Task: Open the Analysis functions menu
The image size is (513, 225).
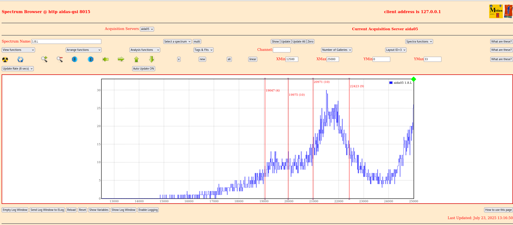Action: tap(145, 50)
